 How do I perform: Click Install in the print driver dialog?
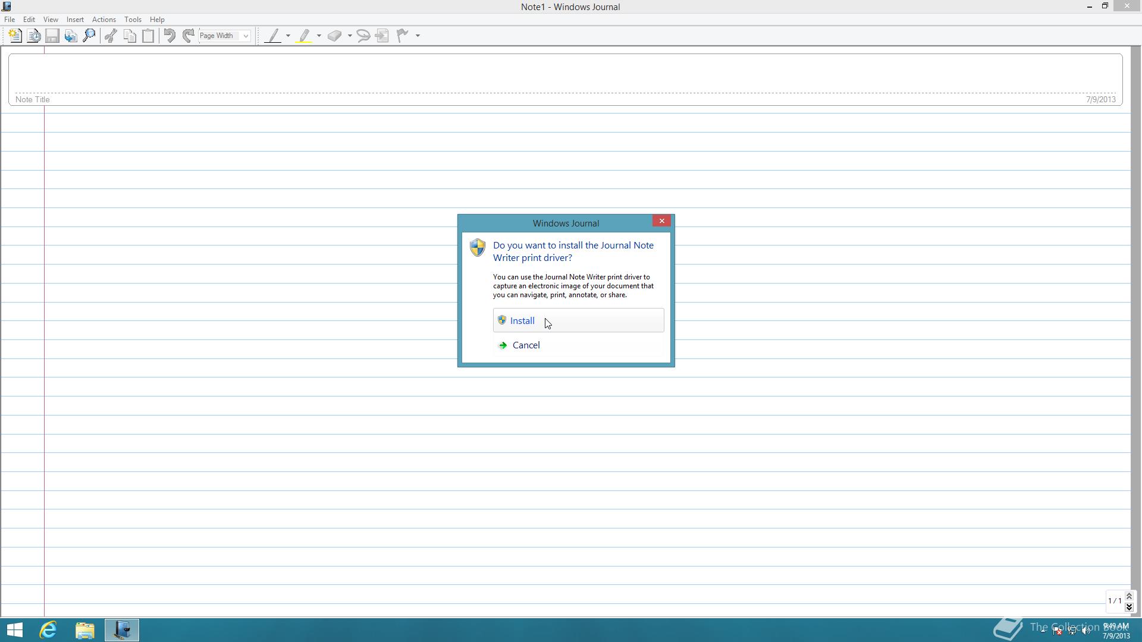click(578, 320)
